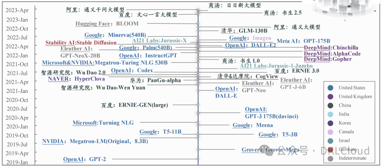
Task: Select the "GPT-Neo" label
Action: pos(254,90)
